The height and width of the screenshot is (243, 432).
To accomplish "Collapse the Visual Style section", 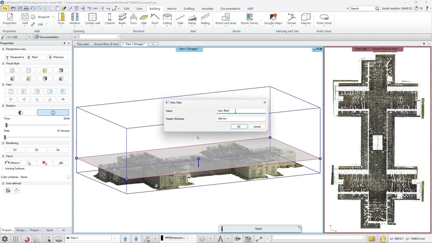I will [x=3, y=63].
